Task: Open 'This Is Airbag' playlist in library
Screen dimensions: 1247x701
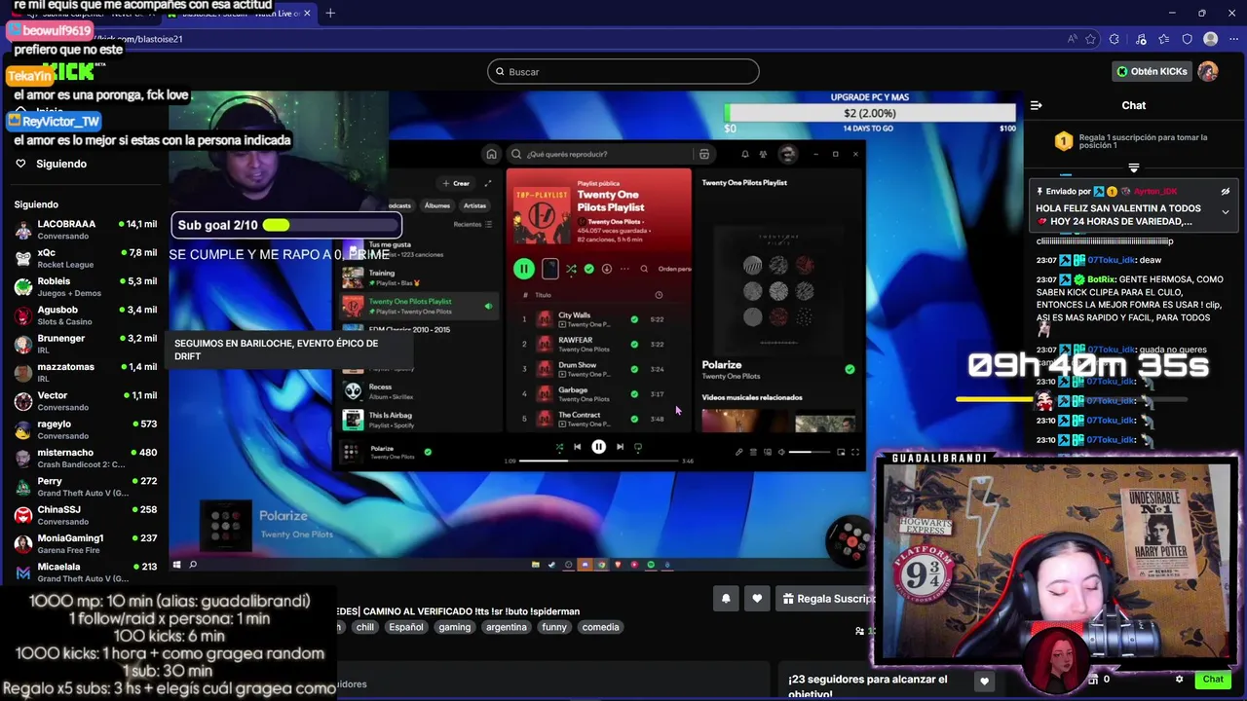Action: point(417,420)
